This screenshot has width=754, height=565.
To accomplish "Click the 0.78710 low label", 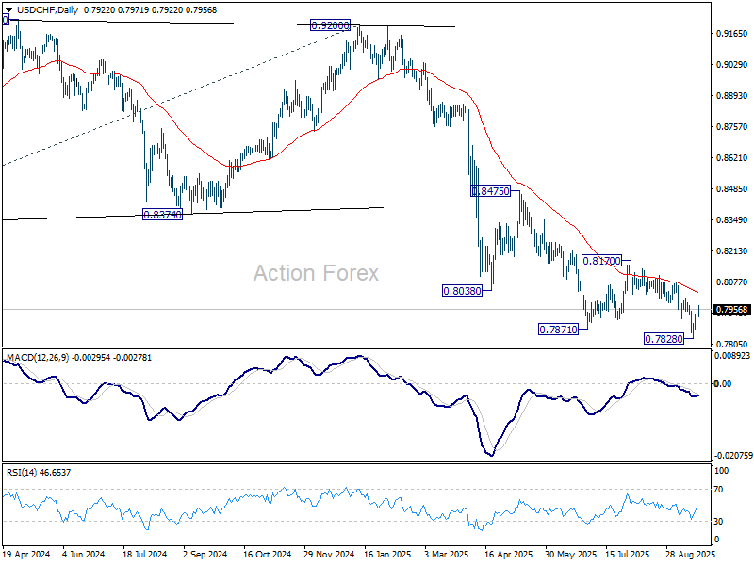I will click(x=558, y=330).
